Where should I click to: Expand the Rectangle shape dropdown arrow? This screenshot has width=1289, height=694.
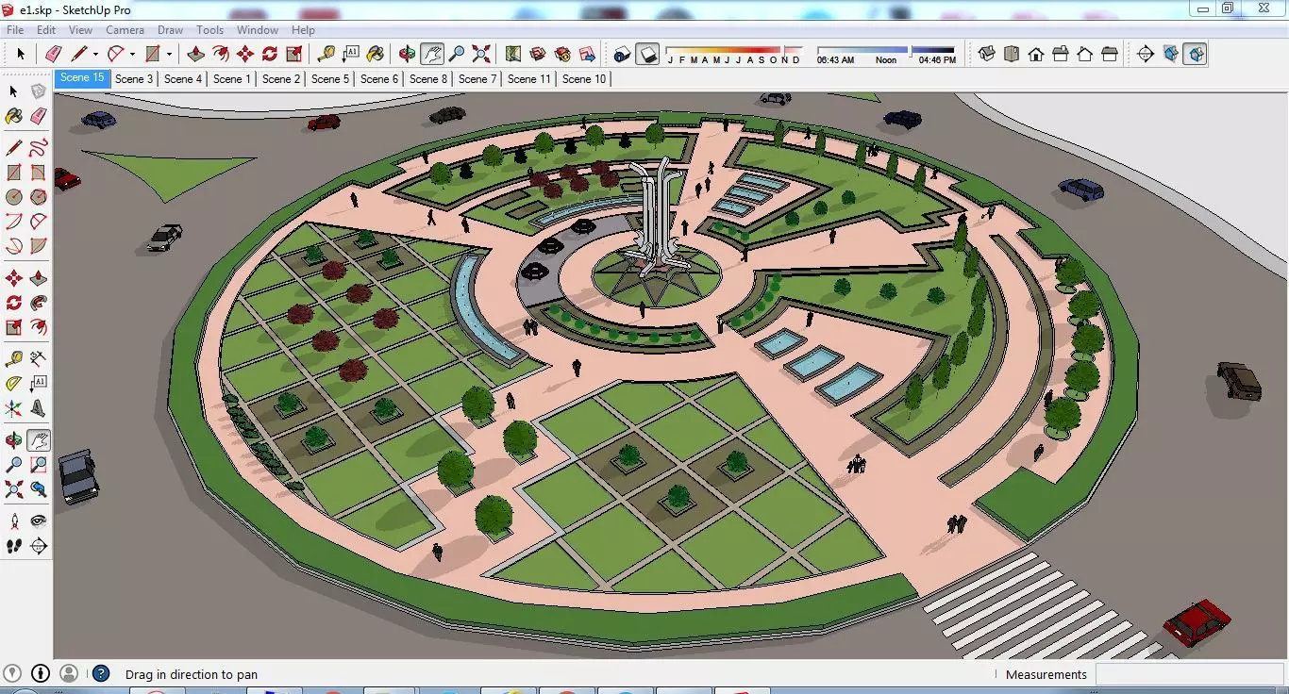169,54
